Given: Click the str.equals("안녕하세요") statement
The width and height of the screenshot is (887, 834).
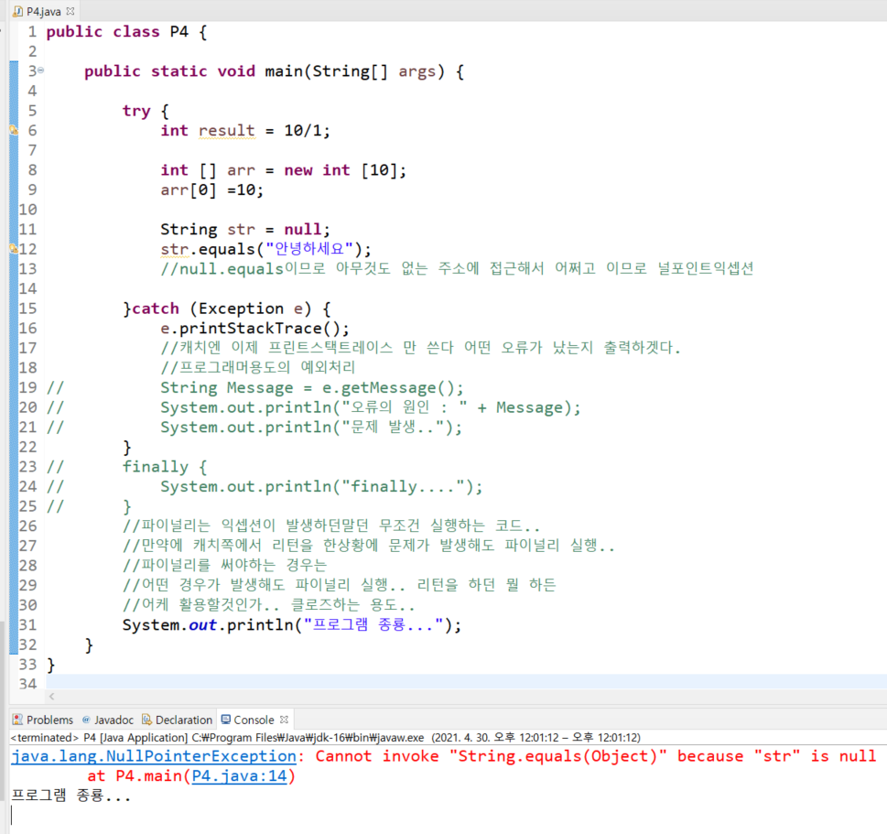Looking at the screenshot, I should pyautogui.click(x=265, y=249).
